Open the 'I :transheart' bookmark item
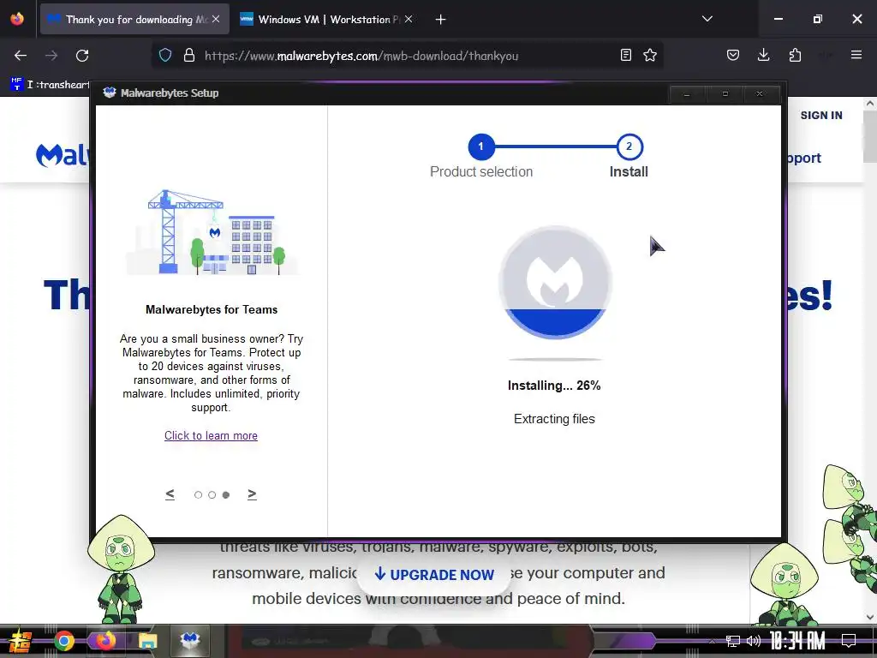The image size is (877, 658). click(x=51, y=85)
